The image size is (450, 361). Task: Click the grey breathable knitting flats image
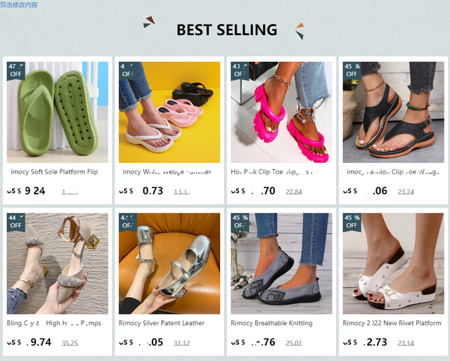tap(281, 263)
